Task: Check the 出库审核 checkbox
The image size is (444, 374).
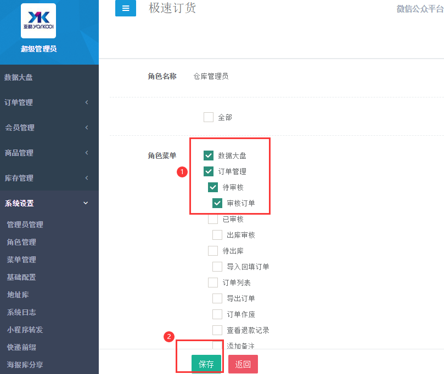Action: pyautogui.click(x=217, y=235)
